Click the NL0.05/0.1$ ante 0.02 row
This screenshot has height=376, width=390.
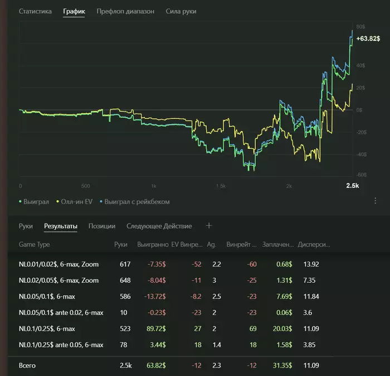61,313
